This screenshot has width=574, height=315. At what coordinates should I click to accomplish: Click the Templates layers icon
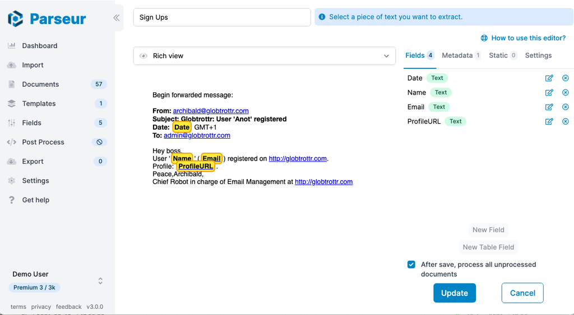pos(12,104)
